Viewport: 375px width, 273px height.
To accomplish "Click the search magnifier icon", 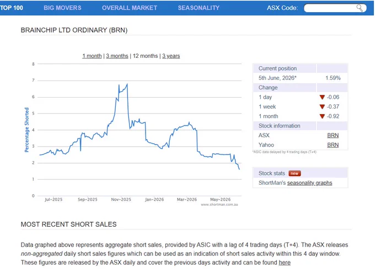I will point(360,8).
